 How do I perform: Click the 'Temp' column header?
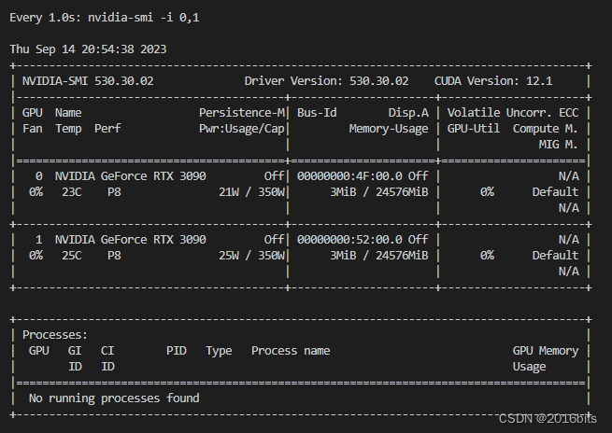pos(68,129)
